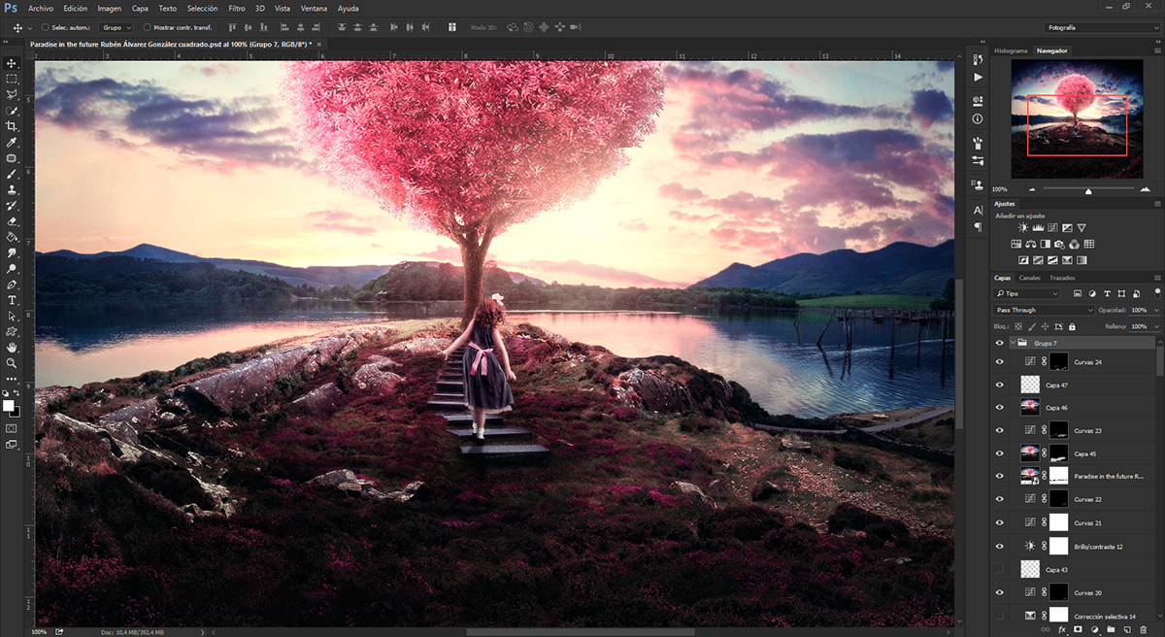Show the hidden Capa 43 layer

click(999, 569)
